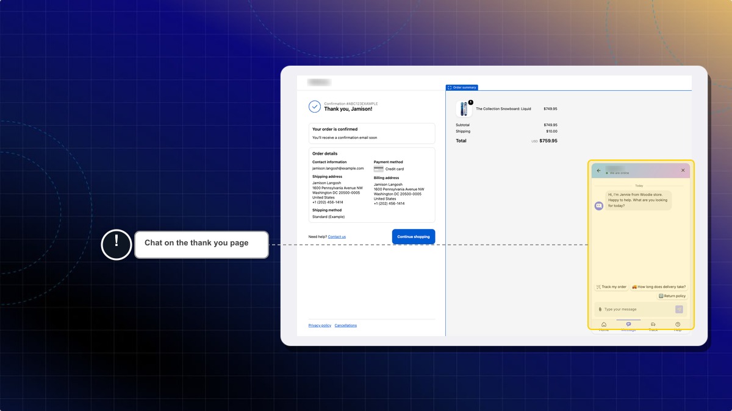Choose 'How long does delivery take?' suggestion

click(659, 287)
